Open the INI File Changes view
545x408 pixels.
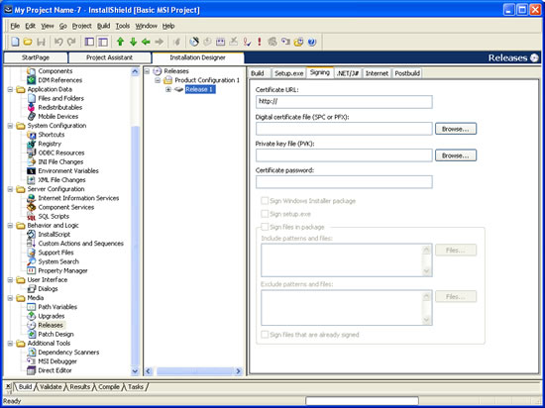point(60,161)
